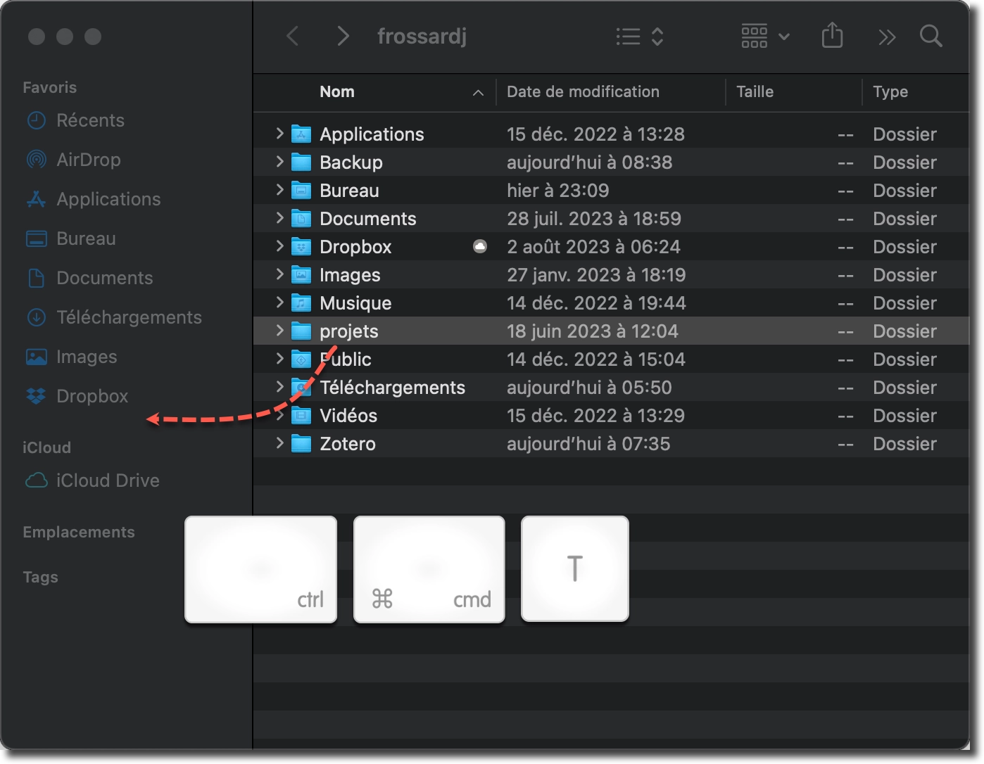Click the Dropbox cloud sync status icon

click(480, 246)
